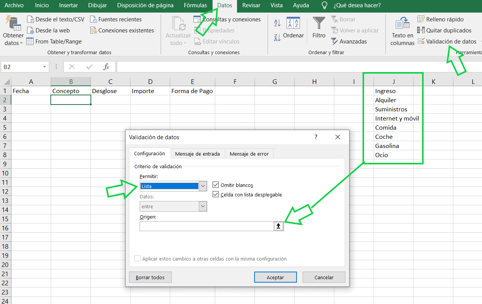Click the Origen input field
The image size is (482, 304).
pyautogui.click(x=206, y=226)
